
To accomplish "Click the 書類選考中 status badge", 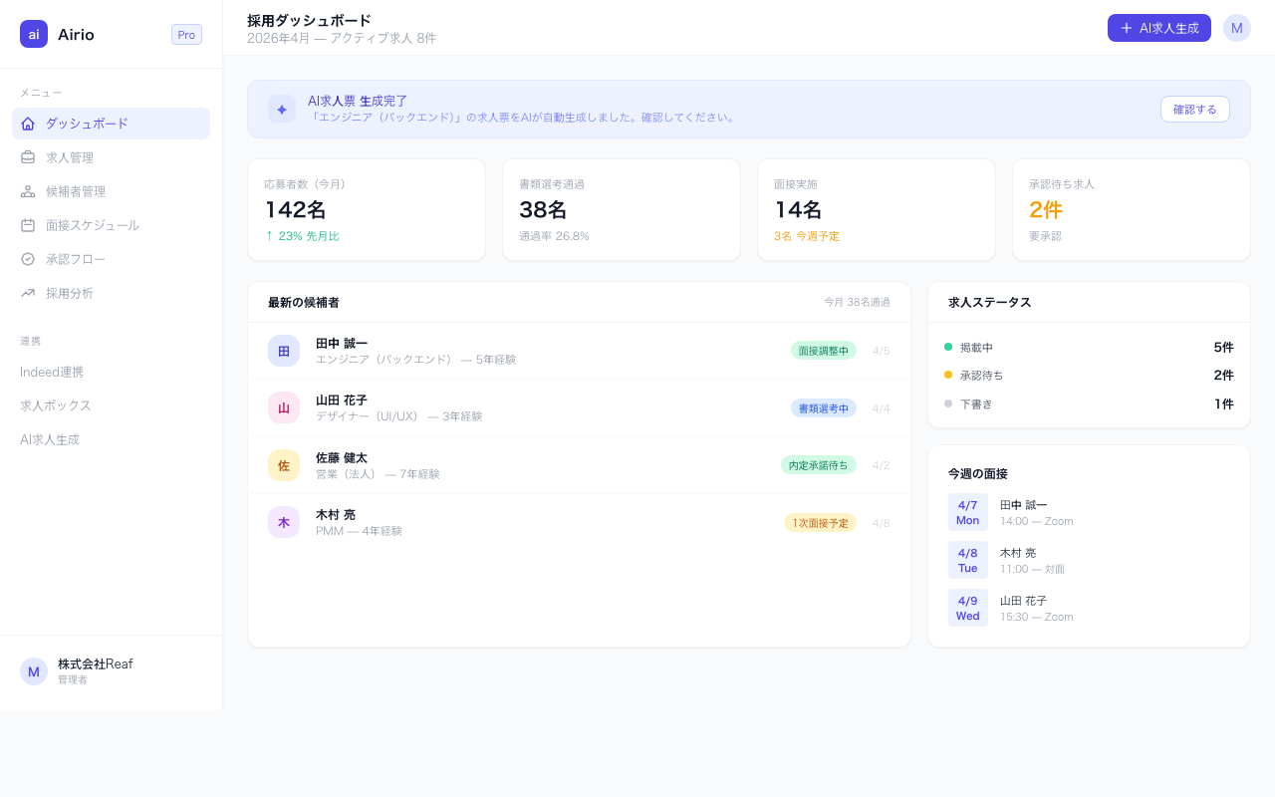I will tap(823, 408).
